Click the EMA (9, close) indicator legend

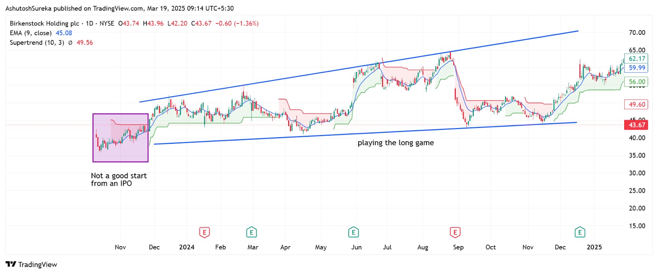(x=31, y=33)
